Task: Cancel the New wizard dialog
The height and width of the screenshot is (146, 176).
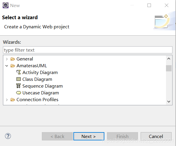Action: (x=156, y=136)
